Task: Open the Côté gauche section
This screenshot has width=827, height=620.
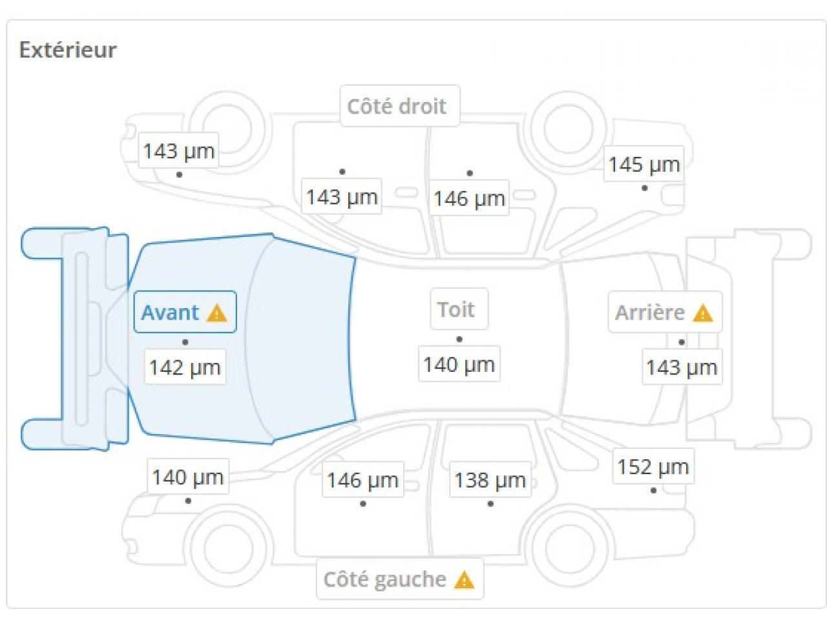Action: (385, 579)
